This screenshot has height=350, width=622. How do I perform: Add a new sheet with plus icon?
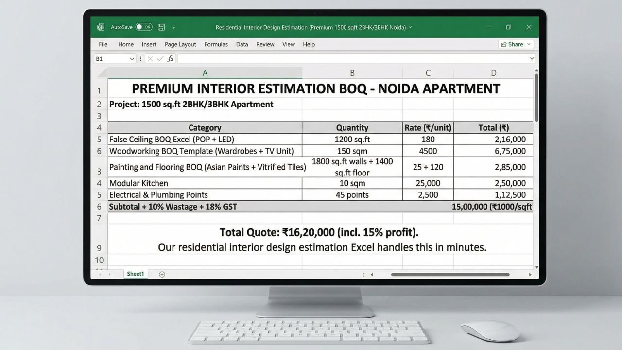pos(162,274)
